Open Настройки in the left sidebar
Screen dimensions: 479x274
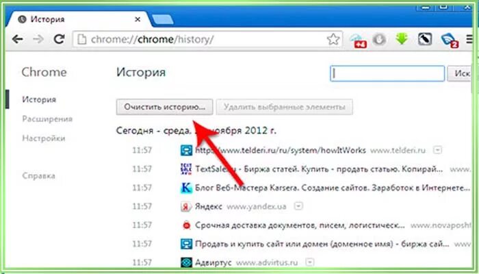point(44,138)
